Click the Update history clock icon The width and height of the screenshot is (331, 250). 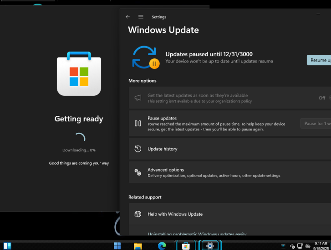pyautogui.click(x=138, y=149)
